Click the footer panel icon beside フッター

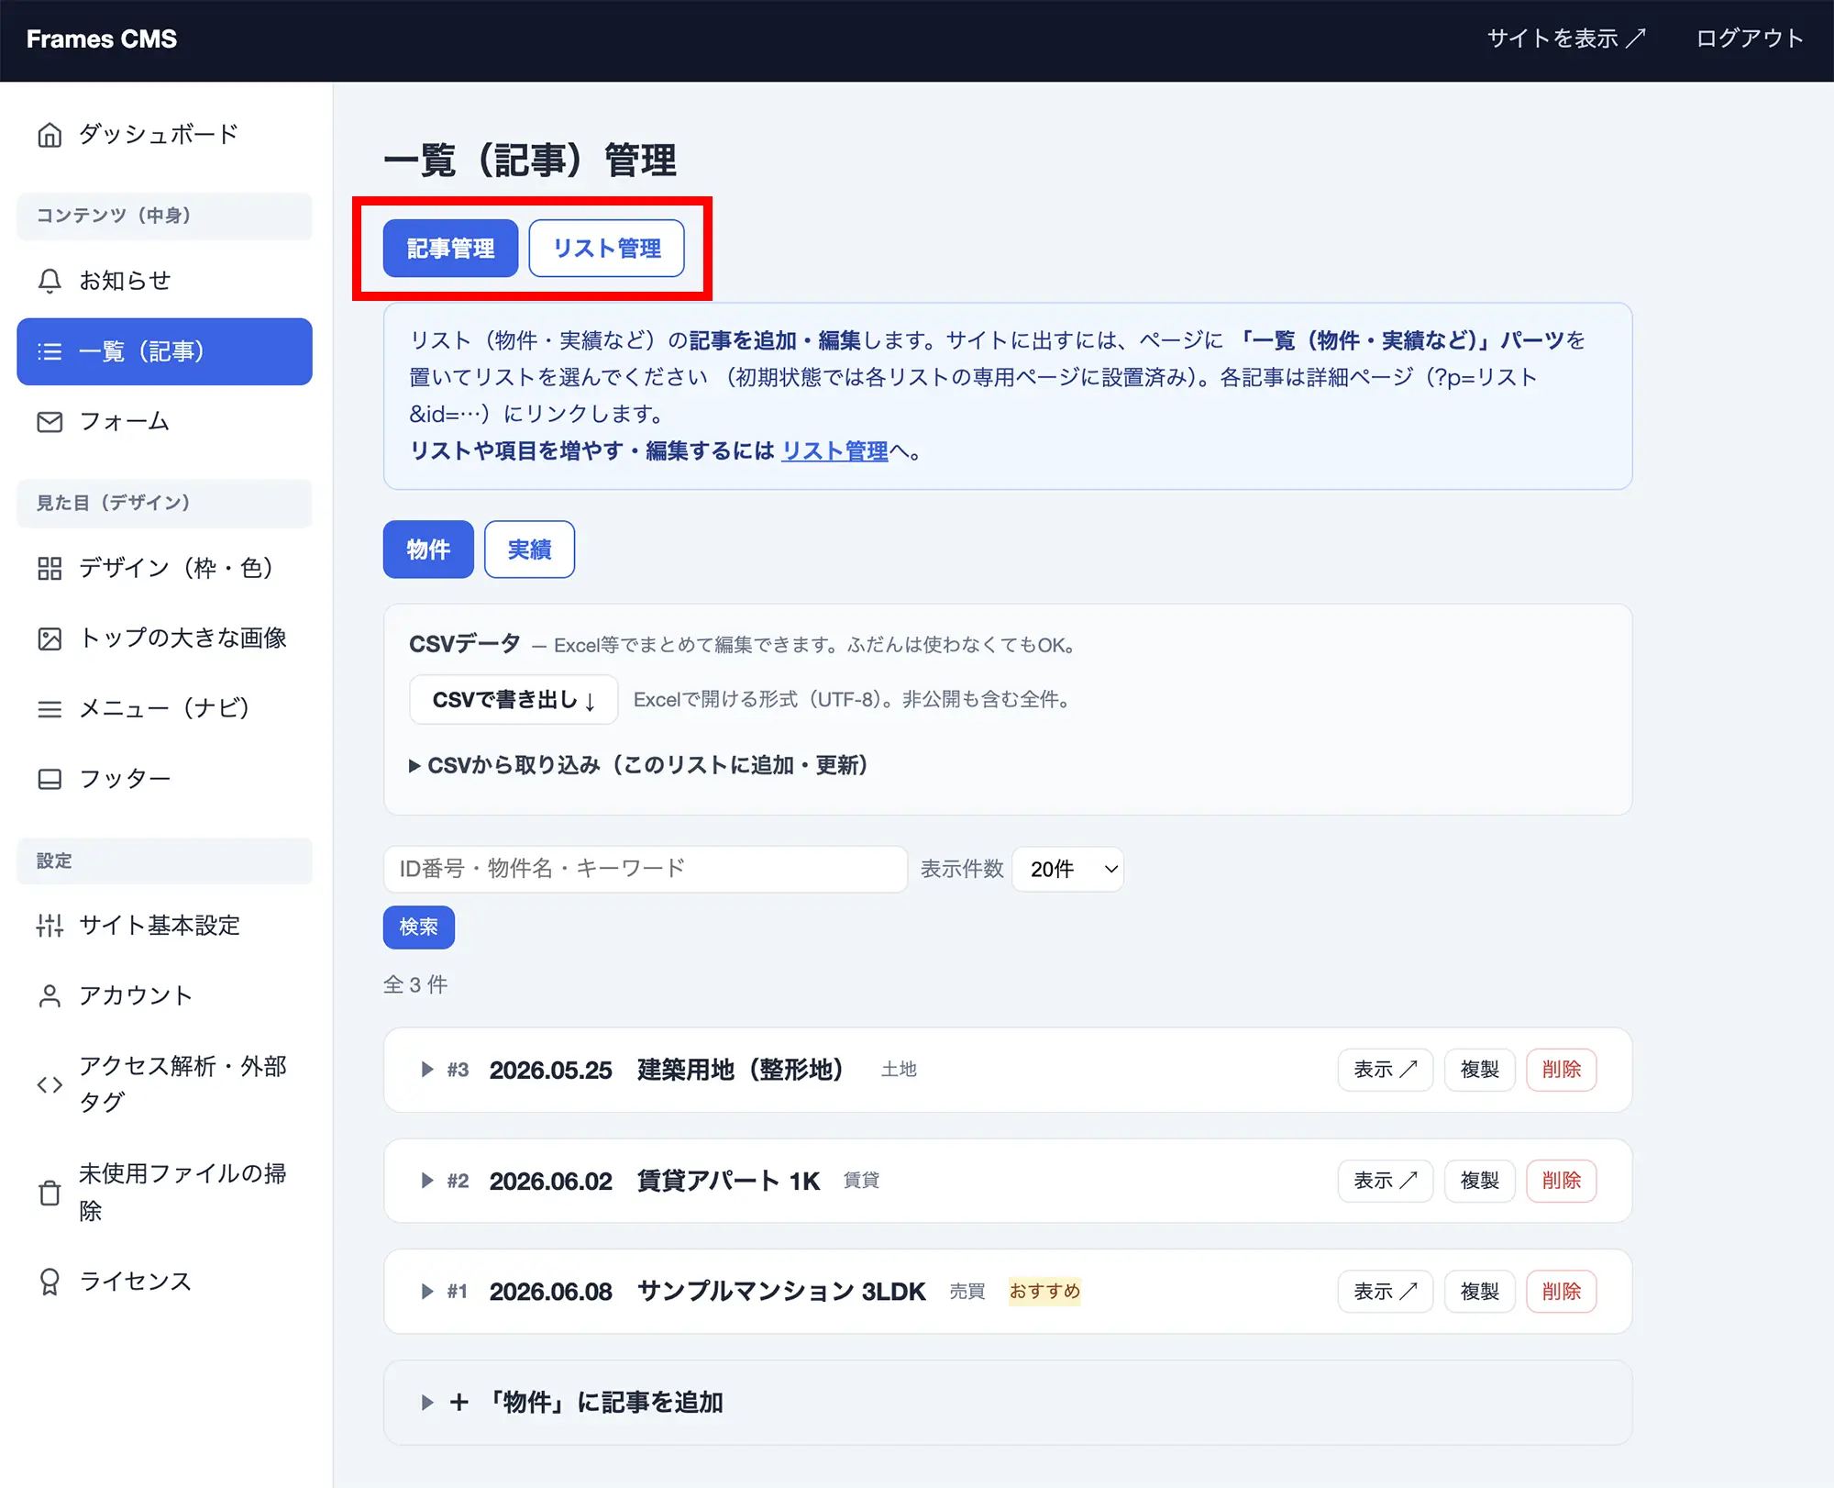(x=50, y=779)
